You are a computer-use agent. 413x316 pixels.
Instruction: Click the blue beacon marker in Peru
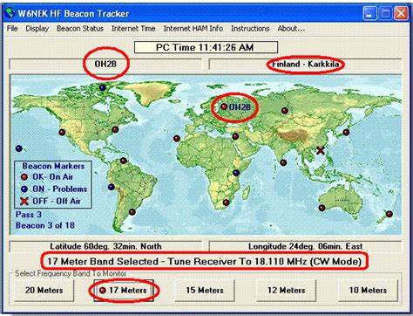point(112,187)
